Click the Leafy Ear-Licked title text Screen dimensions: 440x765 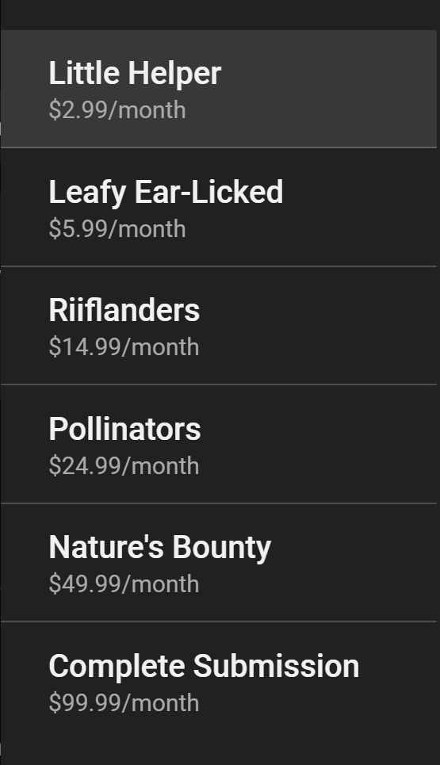166,192
